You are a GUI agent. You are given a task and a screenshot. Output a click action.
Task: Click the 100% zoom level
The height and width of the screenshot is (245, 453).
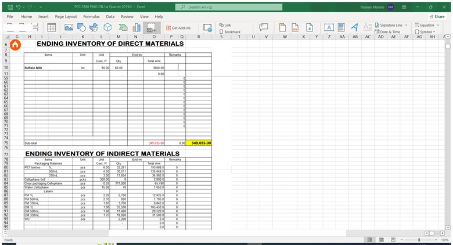[445, 240]
